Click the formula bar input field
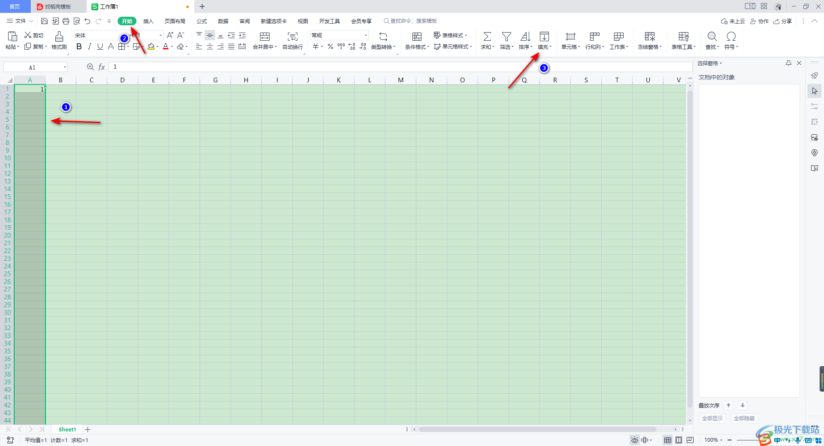824x446 pixels. (400, 67)
